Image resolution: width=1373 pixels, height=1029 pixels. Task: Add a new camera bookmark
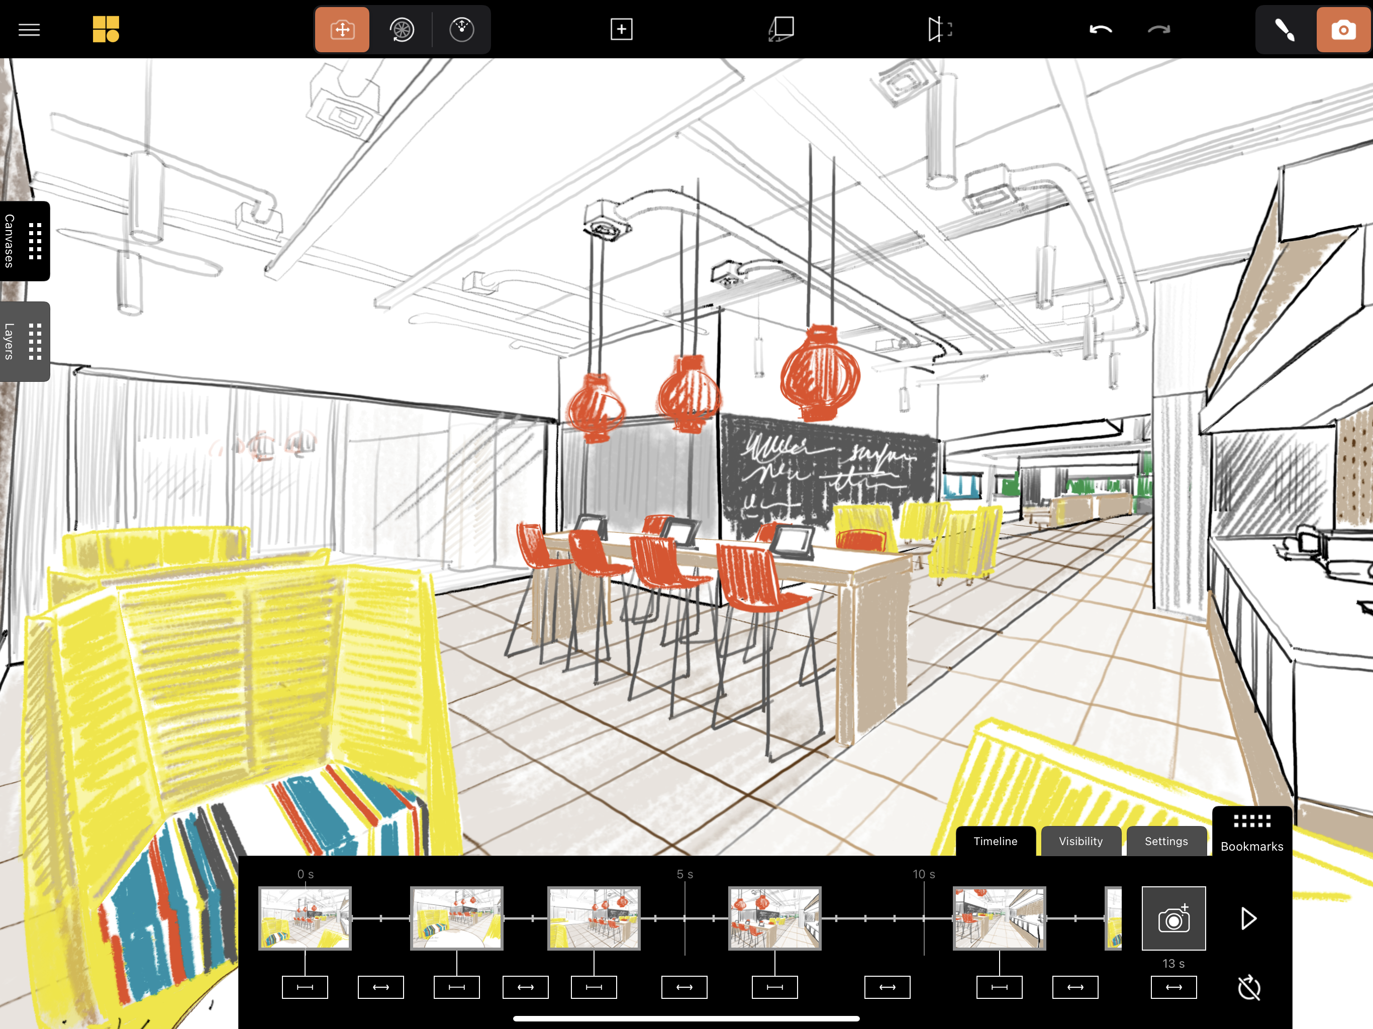(1173, 918)
